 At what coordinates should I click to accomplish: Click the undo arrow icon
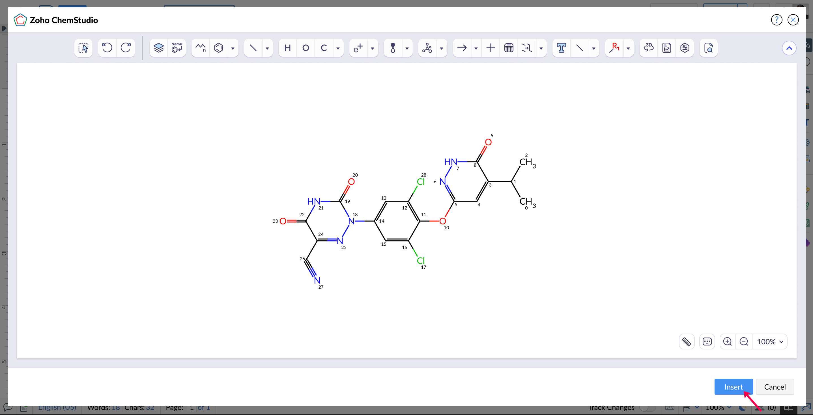pos(107,48)
